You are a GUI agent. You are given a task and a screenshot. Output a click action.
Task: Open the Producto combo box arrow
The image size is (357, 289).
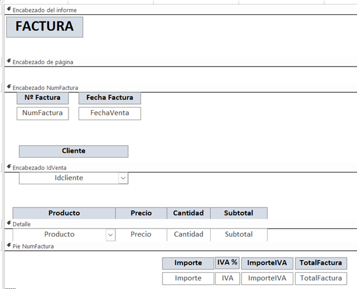(x=110, y=235)
